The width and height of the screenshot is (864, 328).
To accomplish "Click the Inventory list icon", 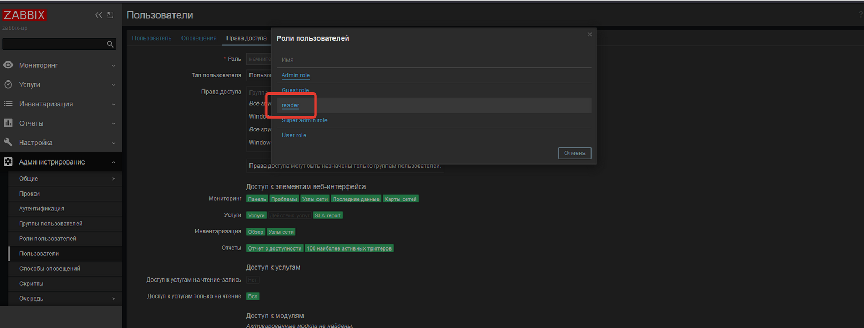I will (8, 104).
